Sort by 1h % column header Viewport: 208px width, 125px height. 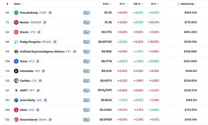point(123,4)
